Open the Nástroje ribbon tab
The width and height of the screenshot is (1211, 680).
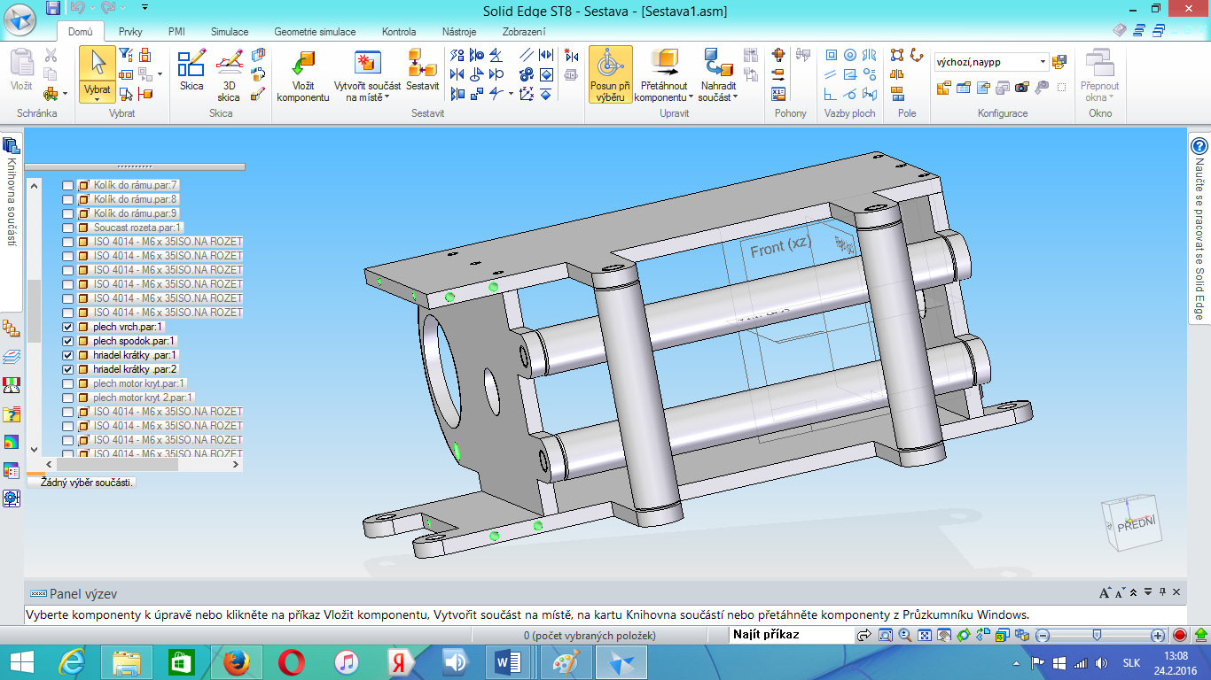459,32
